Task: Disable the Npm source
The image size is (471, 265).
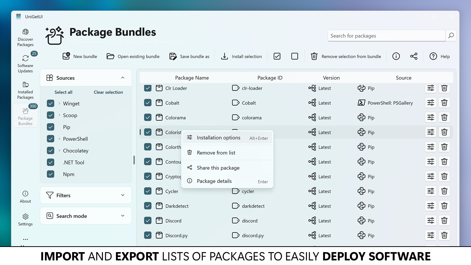Action: 50,174
